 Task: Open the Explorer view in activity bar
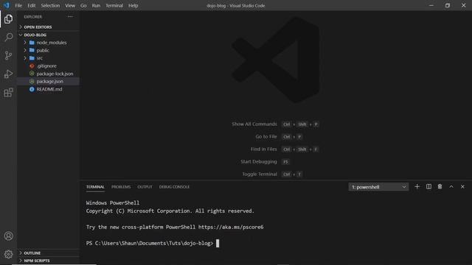pos(8,19)
